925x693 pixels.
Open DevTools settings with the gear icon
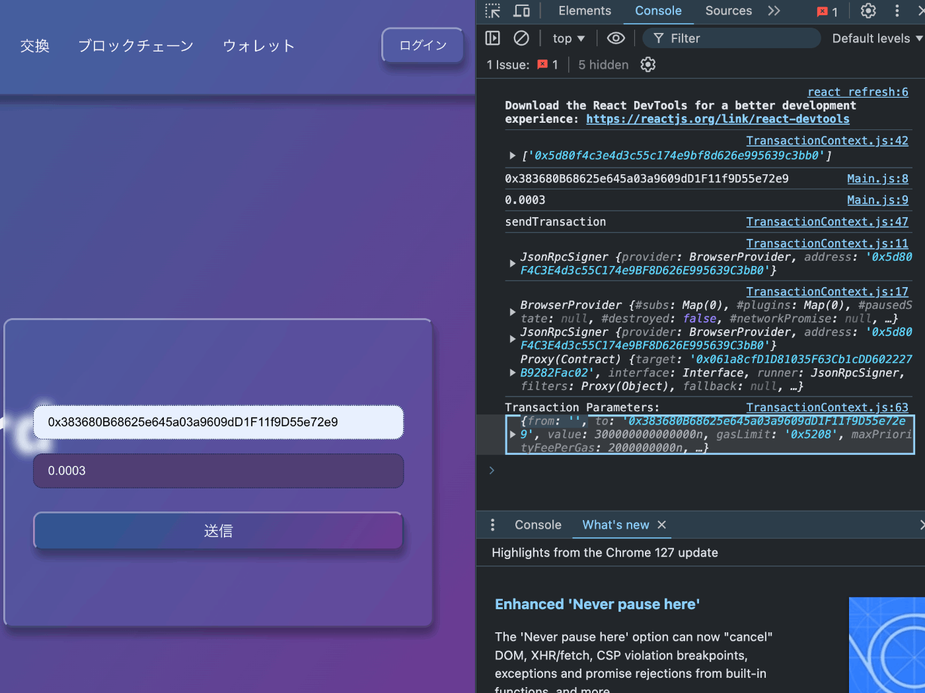868,11
